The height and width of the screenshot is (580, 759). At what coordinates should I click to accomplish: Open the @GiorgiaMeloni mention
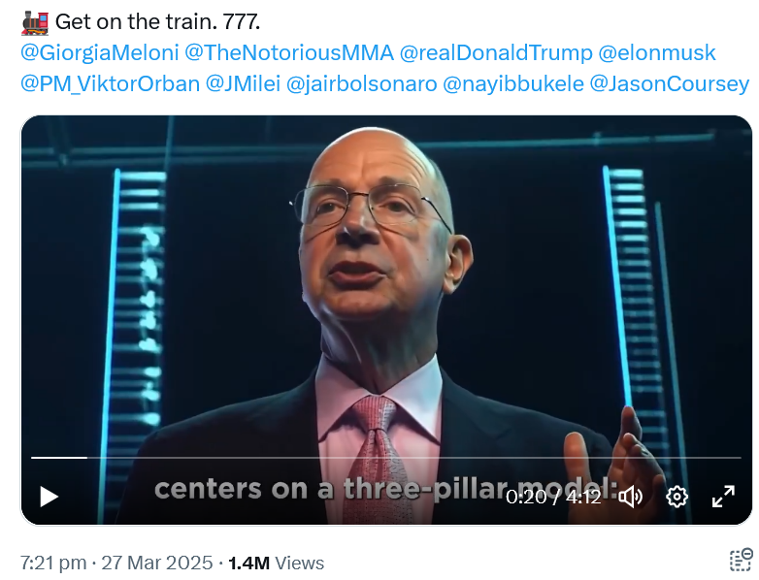100,52
